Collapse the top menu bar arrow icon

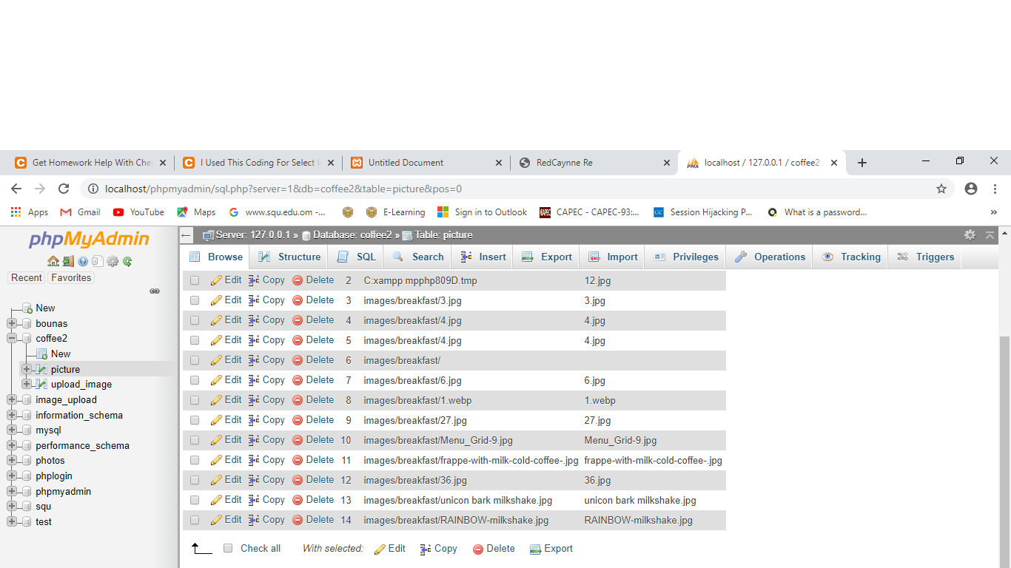pos(990,235)
